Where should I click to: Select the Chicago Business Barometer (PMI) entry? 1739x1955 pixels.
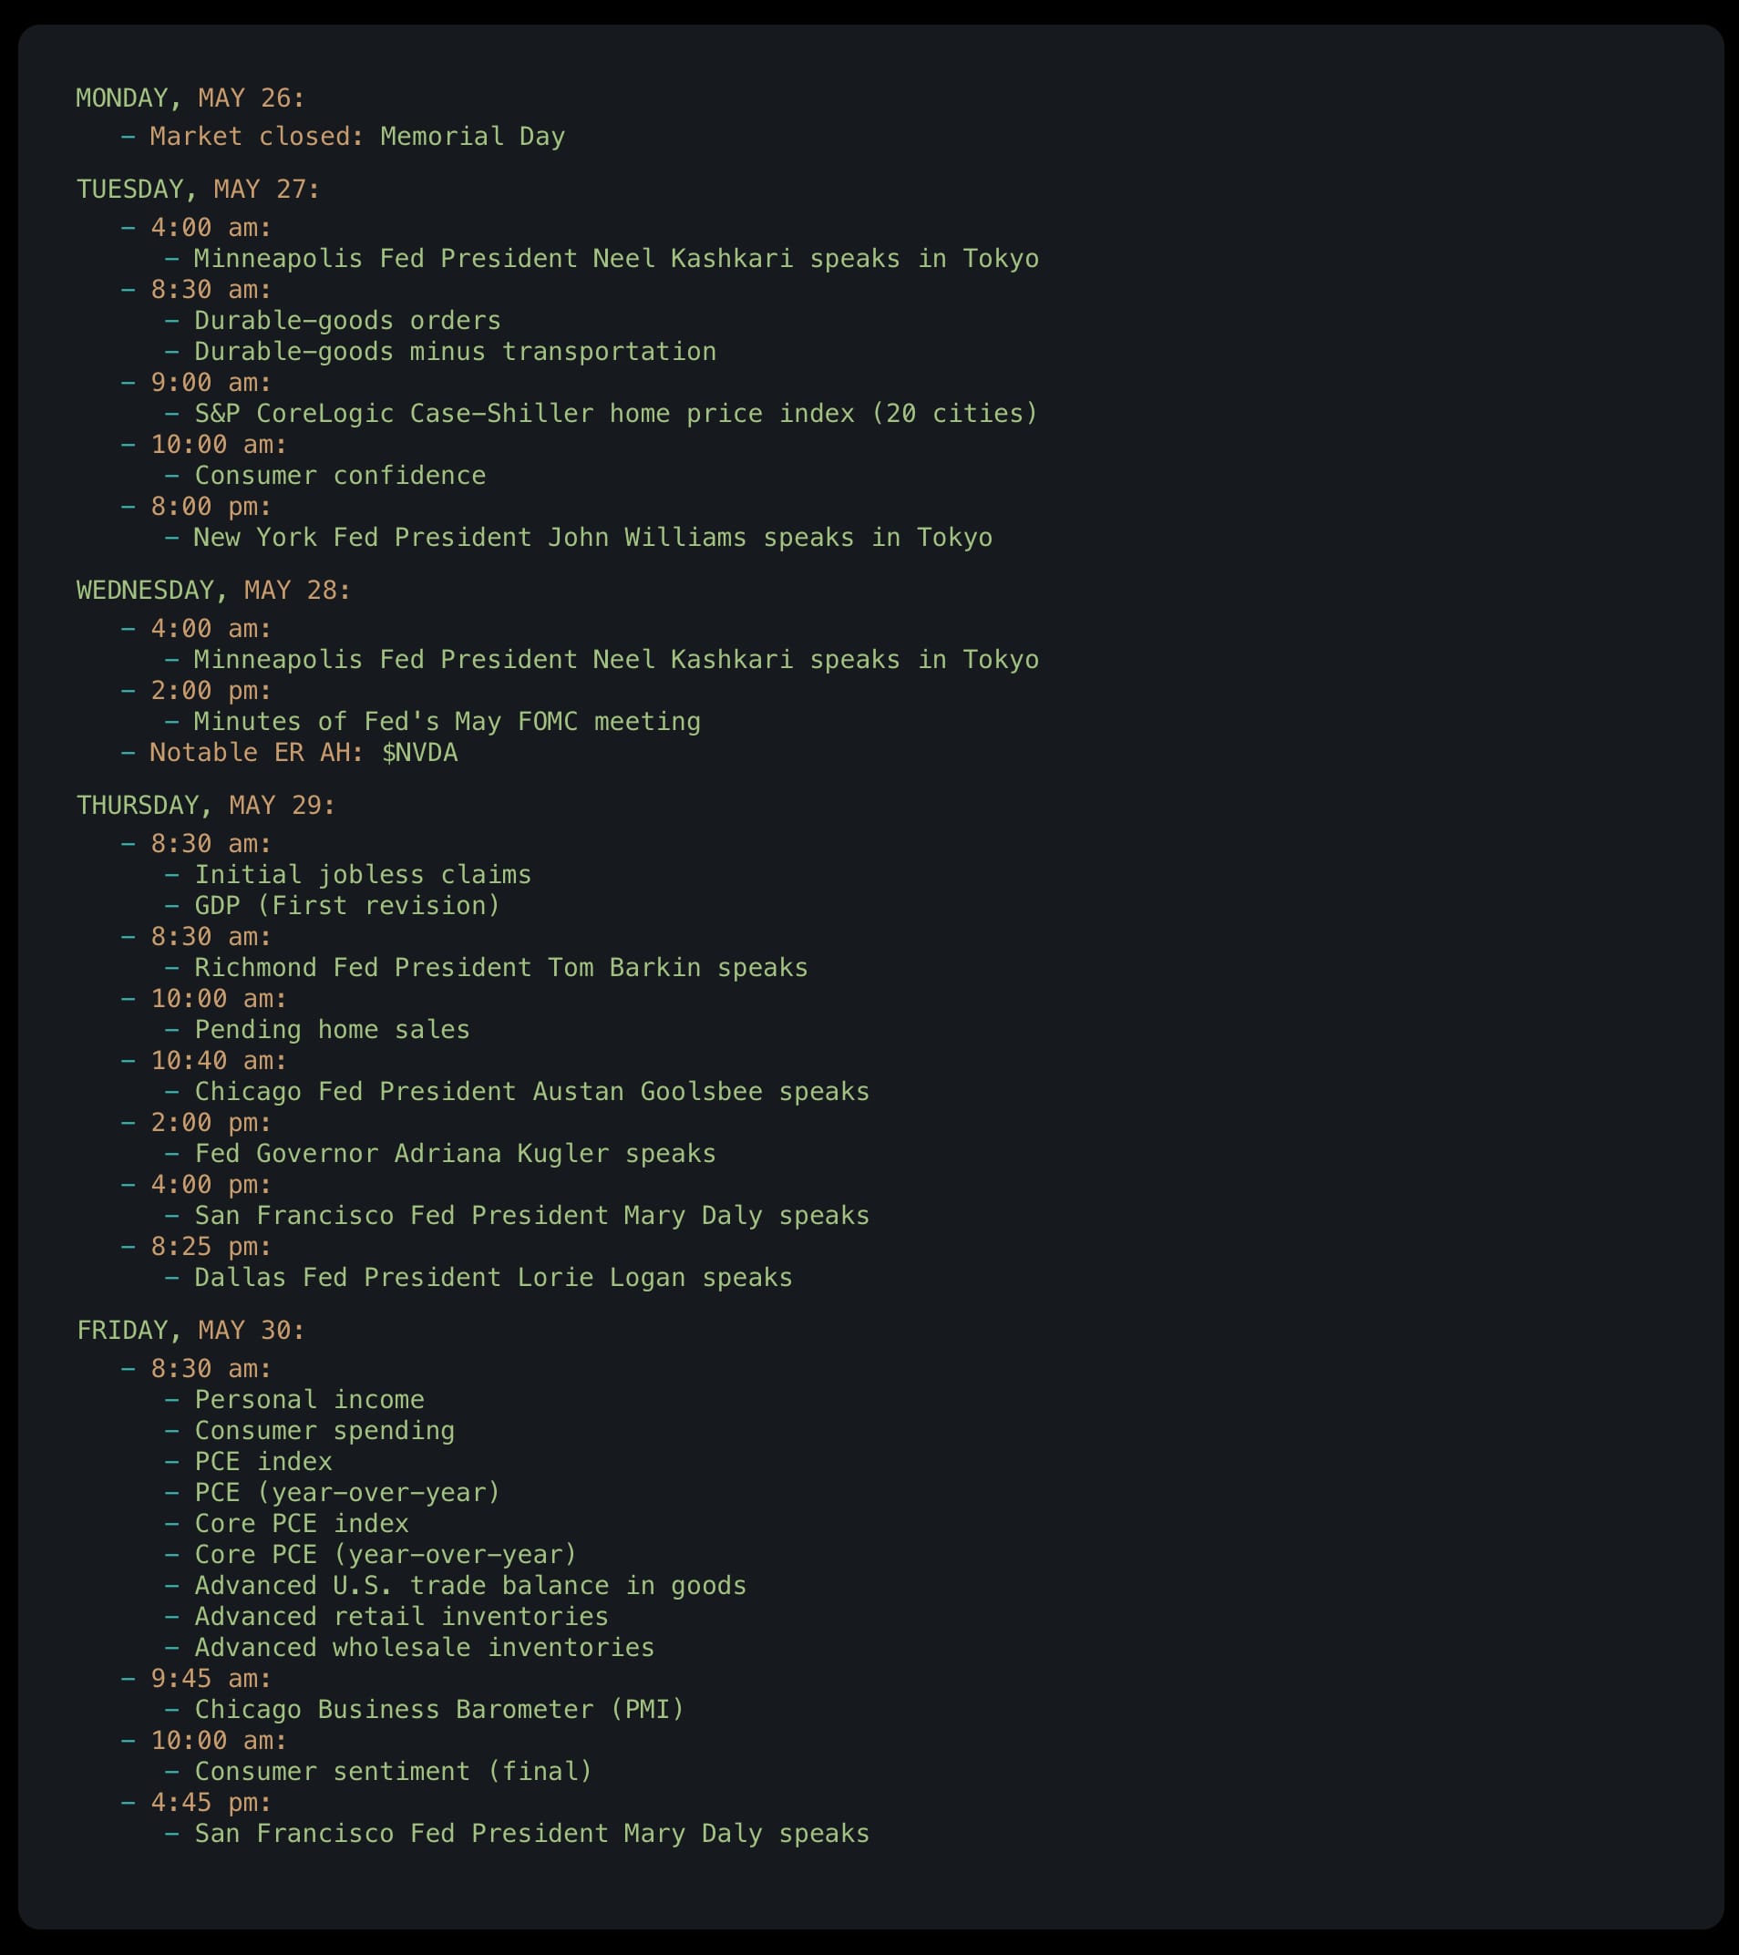(x=439, y=1709)
